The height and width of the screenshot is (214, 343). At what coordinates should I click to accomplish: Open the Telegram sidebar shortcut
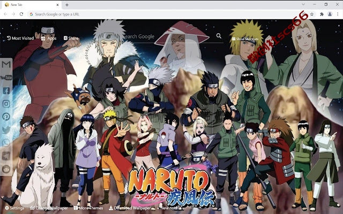[6, 156]
